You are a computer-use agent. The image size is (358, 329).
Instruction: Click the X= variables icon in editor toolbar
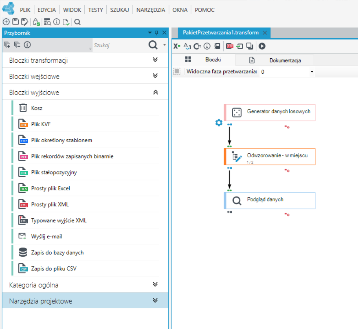click(x=177, y=46)
